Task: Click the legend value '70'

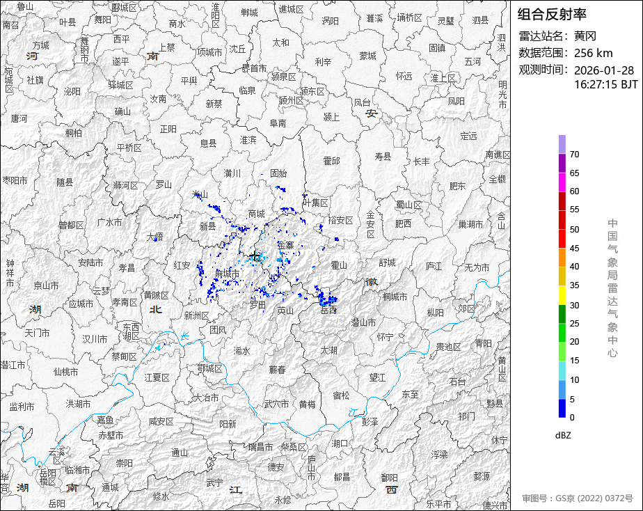Action: pyautogui.click(x=575, y=154)
